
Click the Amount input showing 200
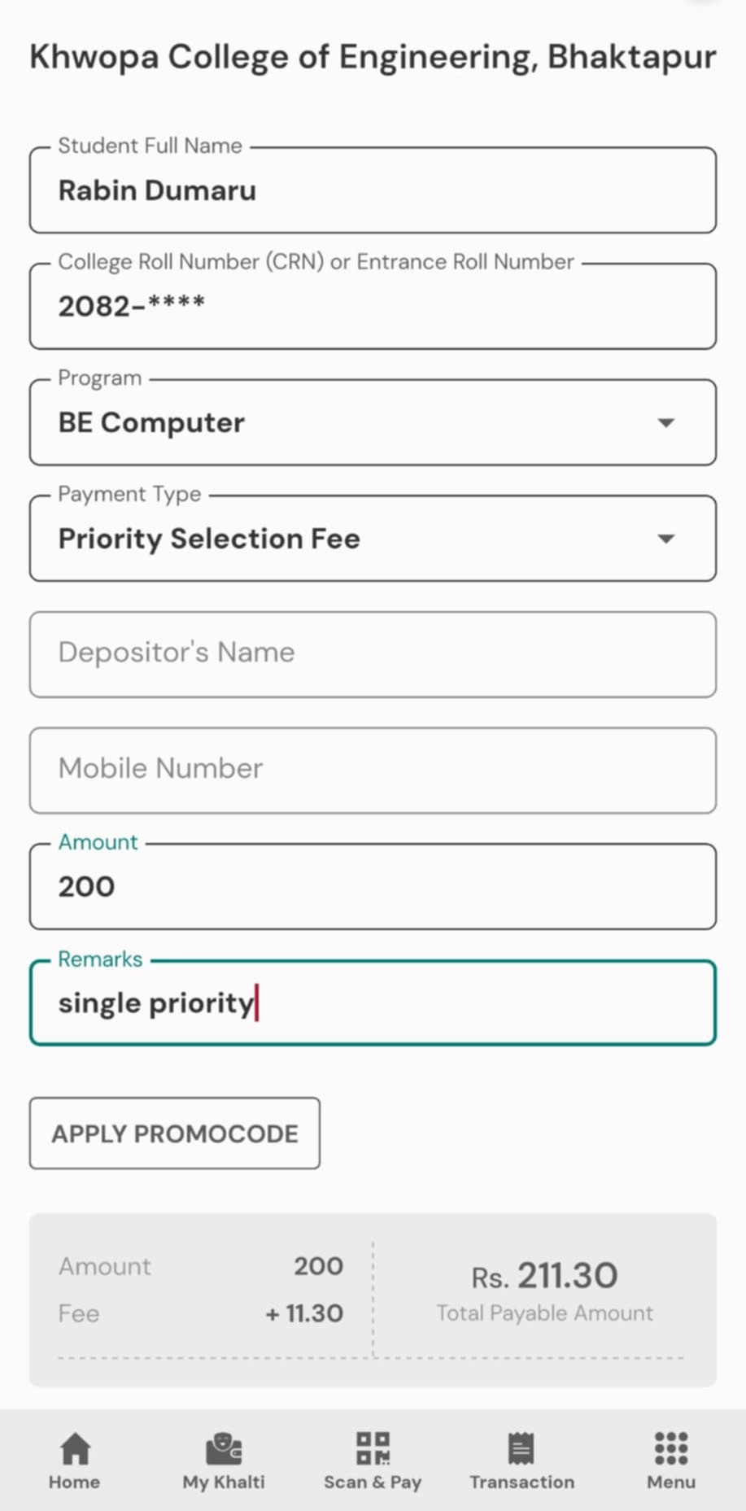click(373, 887)
